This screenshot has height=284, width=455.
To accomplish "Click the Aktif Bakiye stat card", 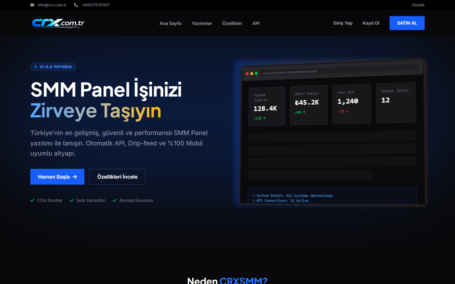I will tap(309, 105).
